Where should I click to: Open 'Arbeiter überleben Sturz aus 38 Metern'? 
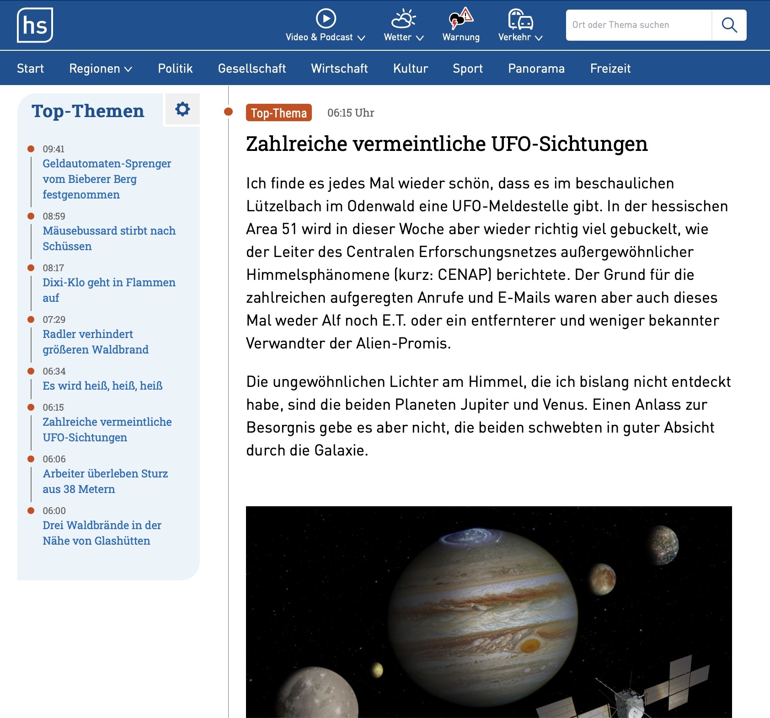105,481
